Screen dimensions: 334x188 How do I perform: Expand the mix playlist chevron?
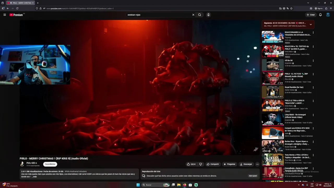tap(311, 25)
